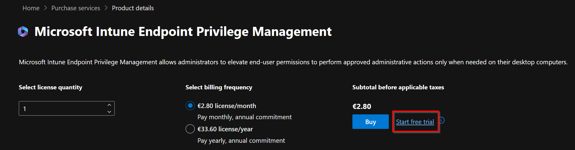The width and height of the screenshot is (575, 150).
Task: Click the €2.80 subtotal amount
Action: click(362, 106)
